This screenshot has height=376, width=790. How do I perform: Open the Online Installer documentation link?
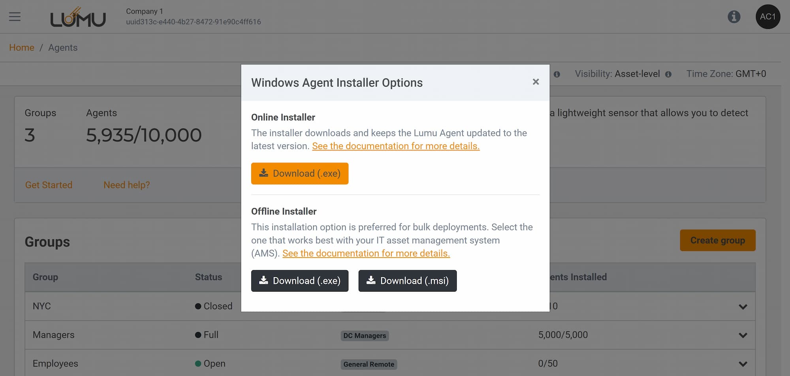[395, 146]
